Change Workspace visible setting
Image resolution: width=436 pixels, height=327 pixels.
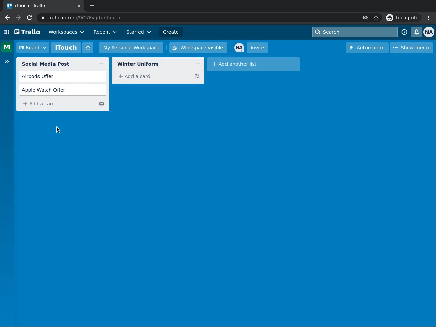point(198,48)
